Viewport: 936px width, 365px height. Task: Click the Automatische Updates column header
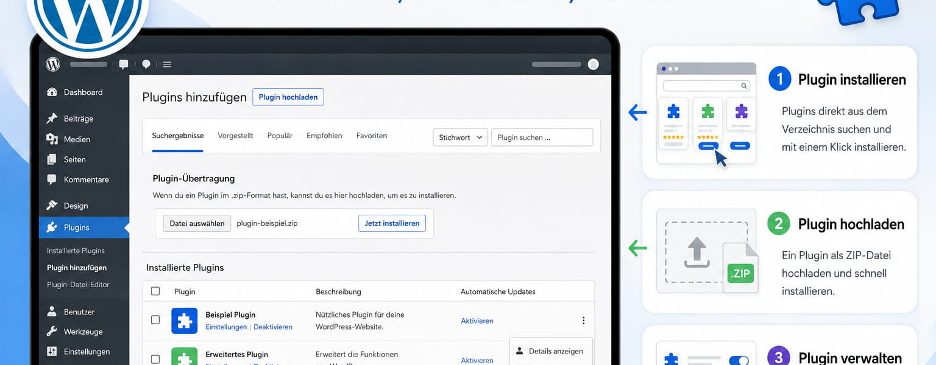coord(498,291)
